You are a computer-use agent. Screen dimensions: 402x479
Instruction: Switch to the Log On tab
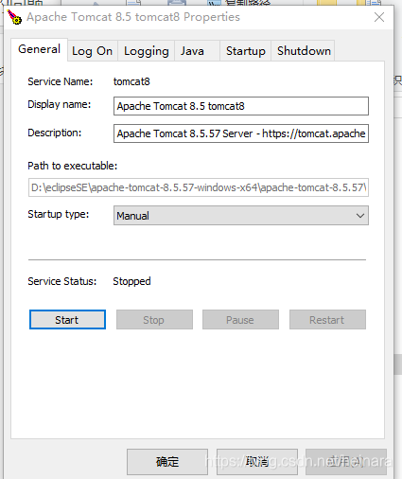click(x=92, y=51)
